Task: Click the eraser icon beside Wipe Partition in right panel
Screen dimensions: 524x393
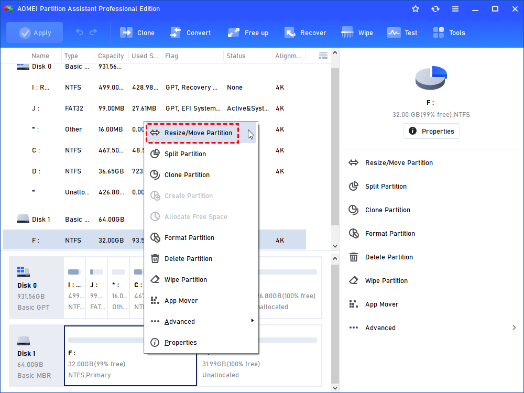Action: [x=354, y=280]
